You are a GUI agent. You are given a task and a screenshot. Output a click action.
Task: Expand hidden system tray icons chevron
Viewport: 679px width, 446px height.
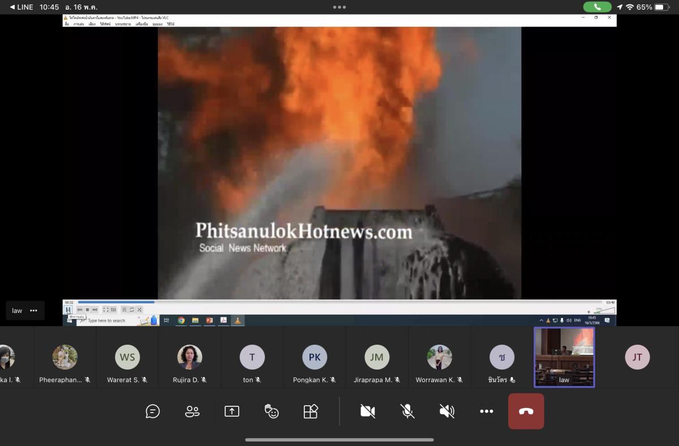[x=541, y=320]
